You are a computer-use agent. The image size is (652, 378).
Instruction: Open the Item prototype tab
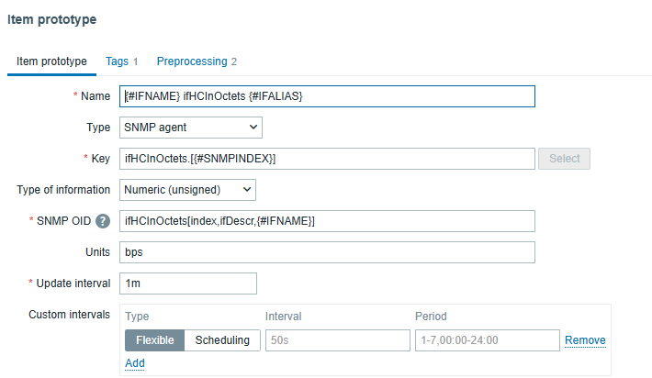[51, 61]
